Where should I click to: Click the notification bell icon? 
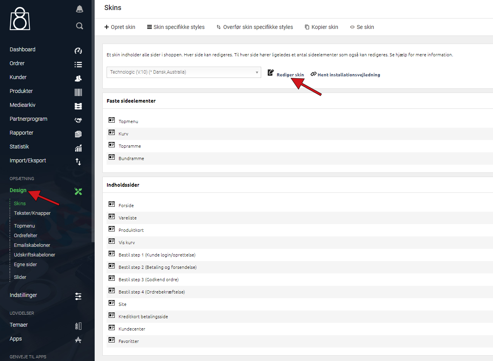(79, 9)
